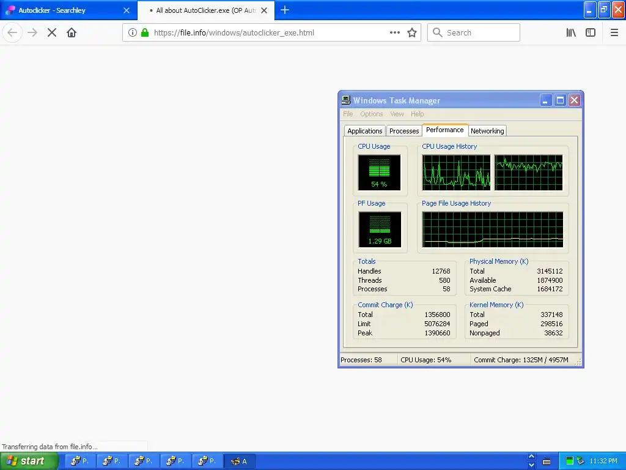Click the green padlock security icon

coord(145,33)
